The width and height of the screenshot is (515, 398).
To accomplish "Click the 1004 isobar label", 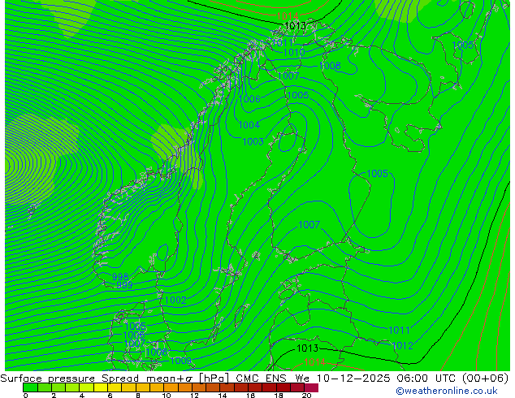I will tap(249, 125).
